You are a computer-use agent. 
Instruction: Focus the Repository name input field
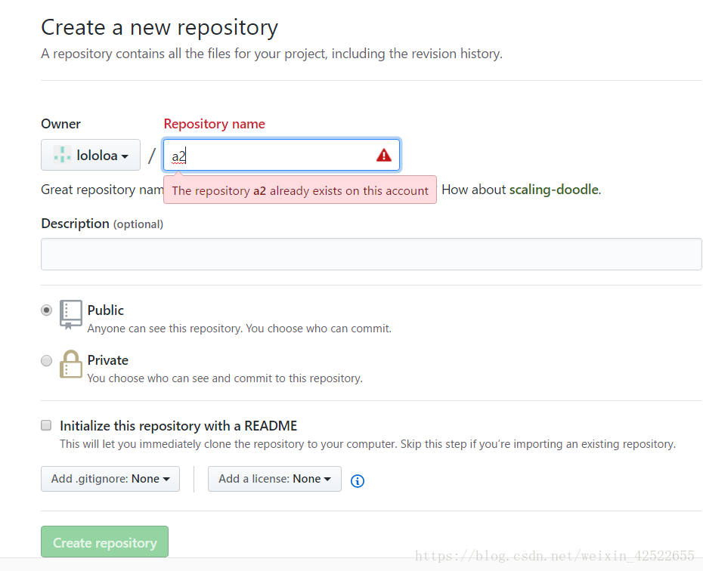281,155
